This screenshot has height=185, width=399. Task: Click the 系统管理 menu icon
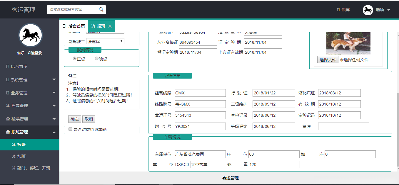(8, 80)
